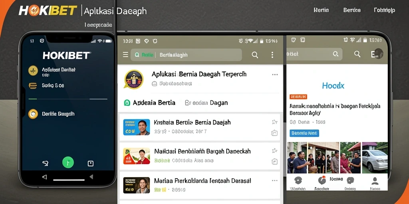
Task: Click the orange tag above the right phone's headline
Action: 298,97
